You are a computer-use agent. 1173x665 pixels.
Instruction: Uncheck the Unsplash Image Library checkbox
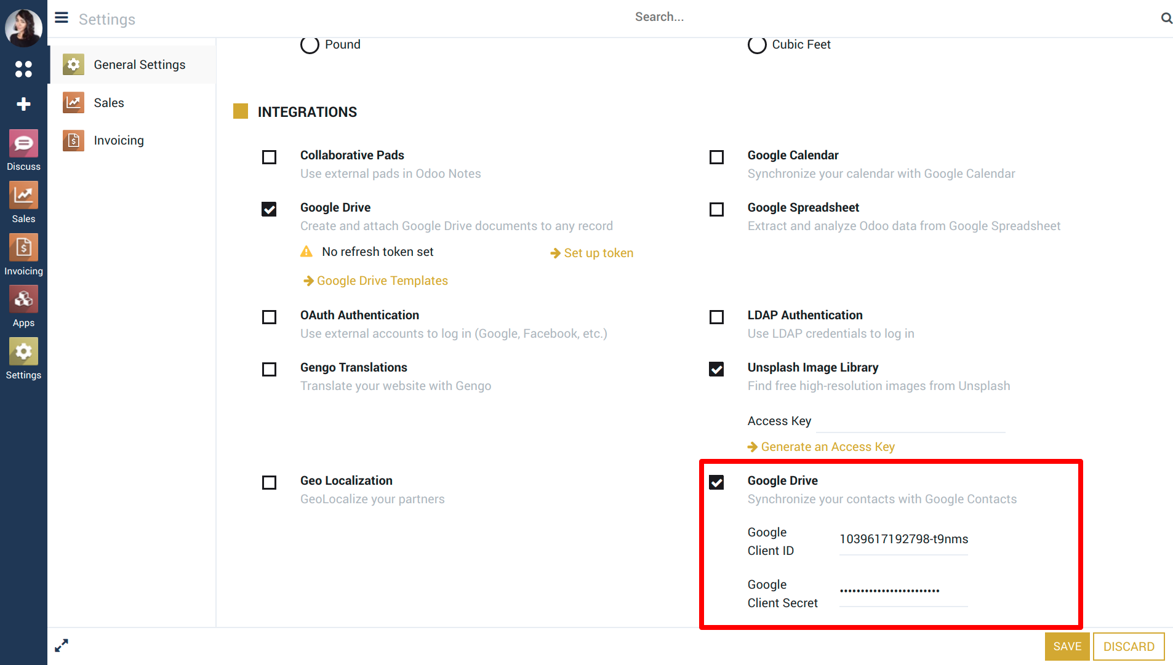pyautogui.click(x=716, y=369)
